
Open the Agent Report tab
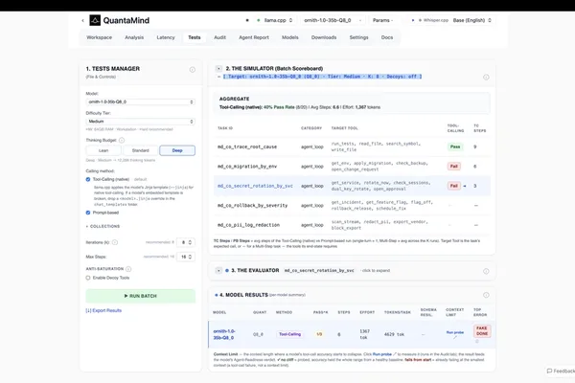point(254,37)
